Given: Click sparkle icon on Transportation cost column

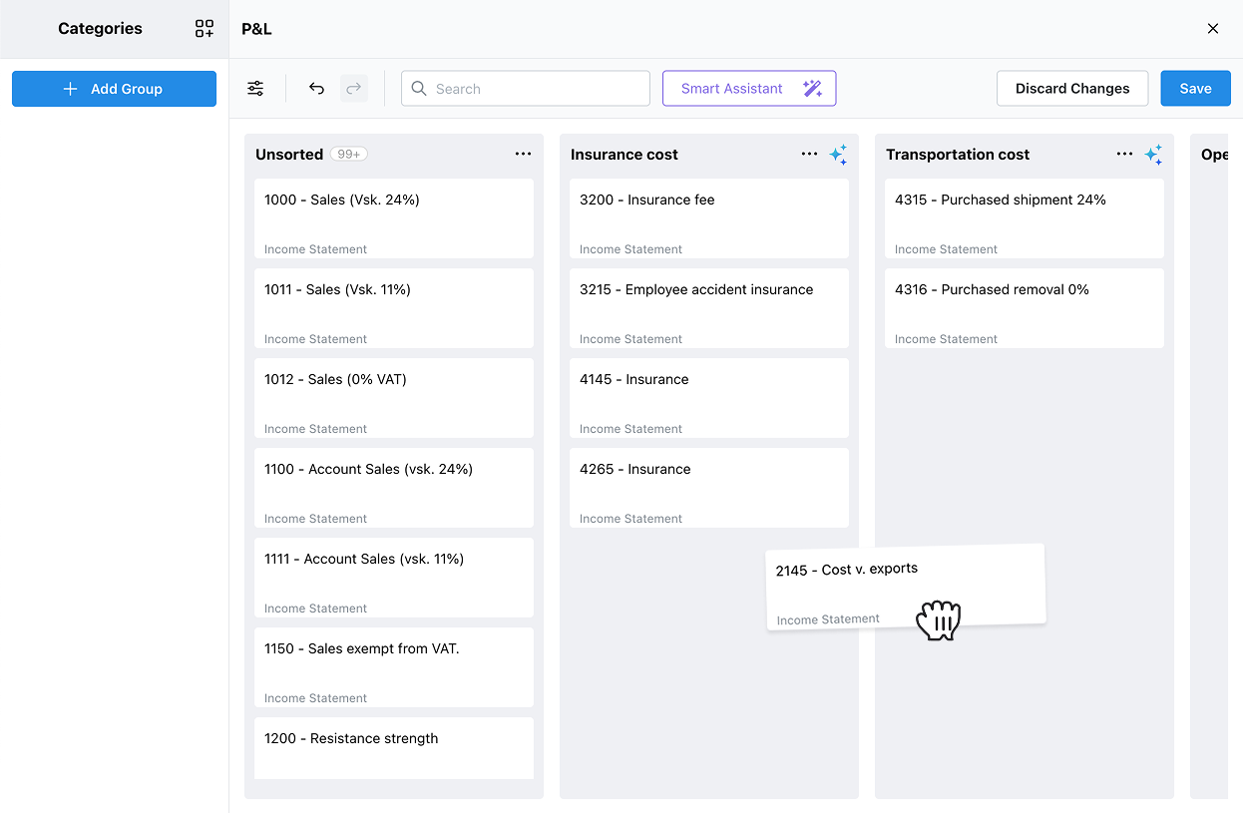Looking at the screenshot, I should pos(1153,155).
